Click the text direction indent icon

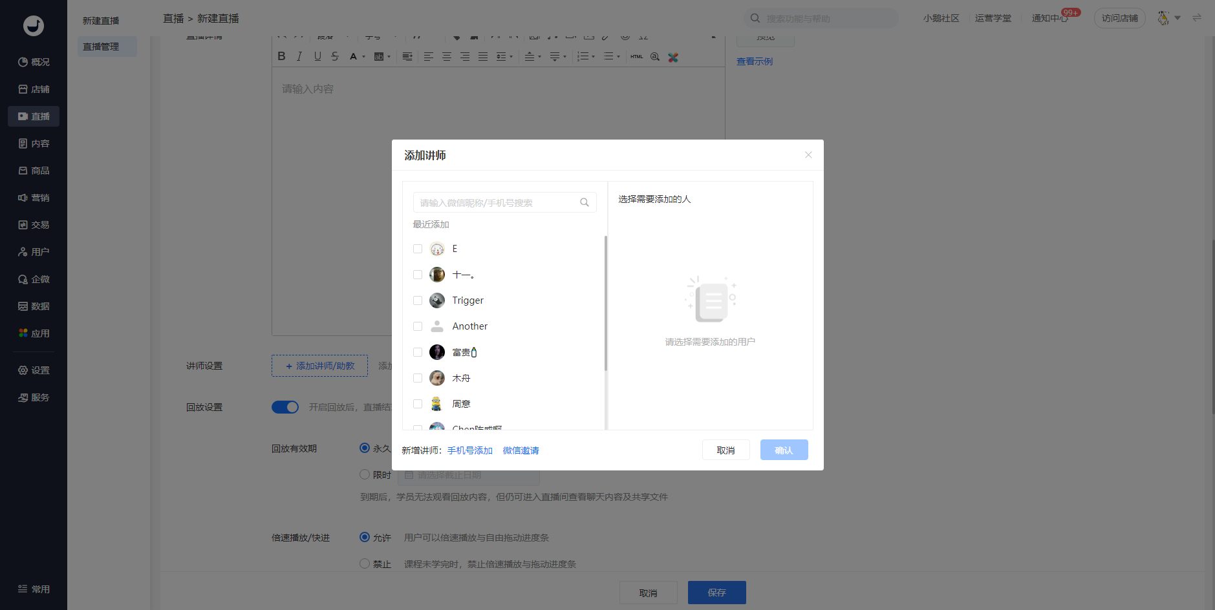tap(407, 57)
